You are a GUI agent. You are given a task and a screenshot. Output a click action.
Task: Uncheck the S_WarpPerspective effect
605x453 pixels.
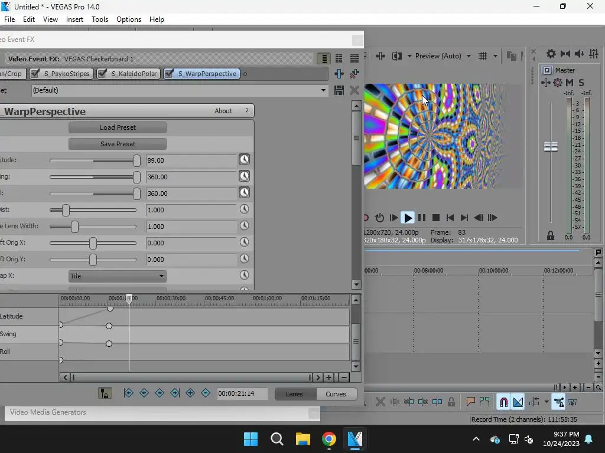coord(169,73)
